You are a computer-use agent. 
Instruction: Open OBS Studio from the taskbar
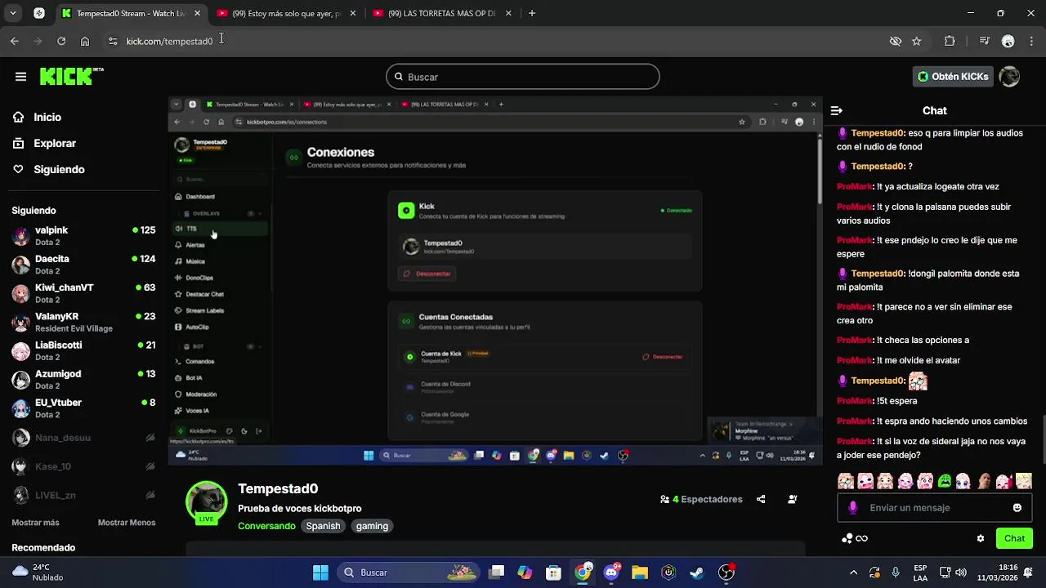(x=726, y=572)
